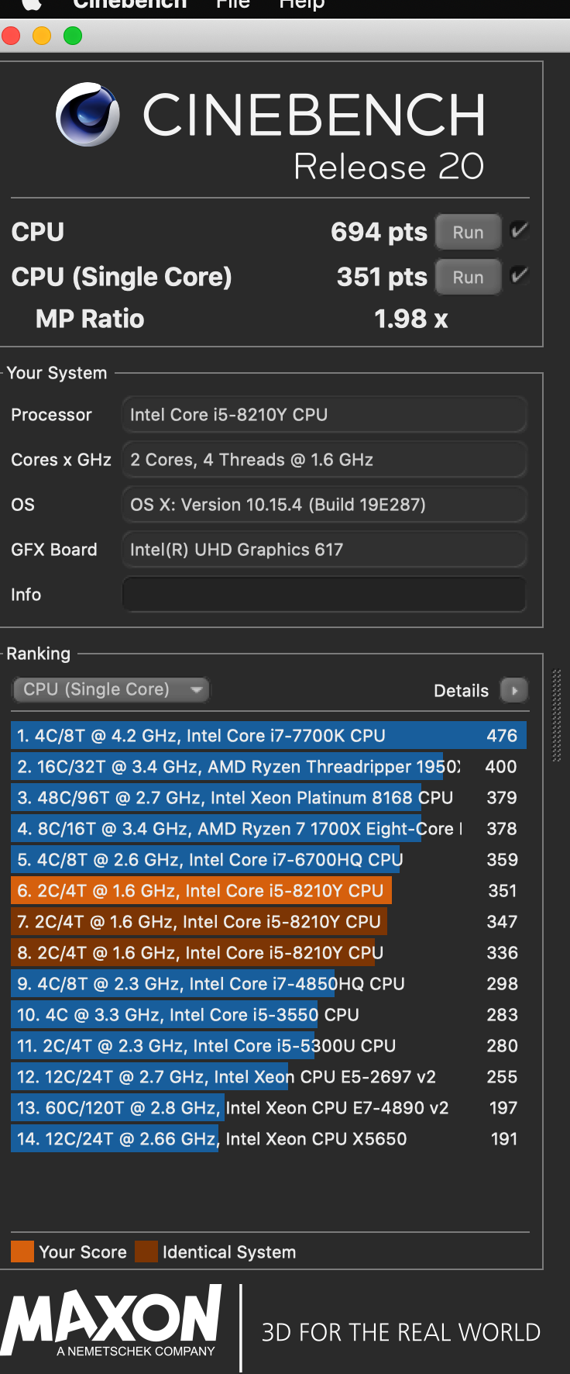Image resolution: width=570 pixels, height=1374 pixels.
Task: Run the CPU (Single Core) benchmark
Action: [468, 278]
